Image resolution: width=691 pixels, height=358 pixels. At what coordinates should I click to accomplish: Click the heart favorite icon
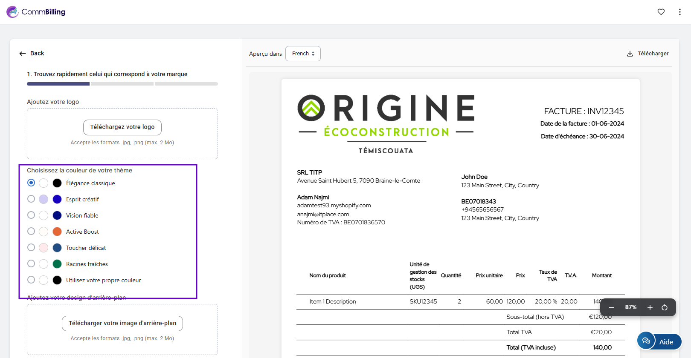[x=661, y=12]
